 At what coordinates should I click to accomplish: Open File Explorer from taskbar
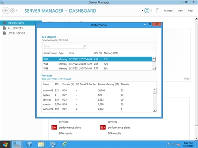click(x=41, y=144)
